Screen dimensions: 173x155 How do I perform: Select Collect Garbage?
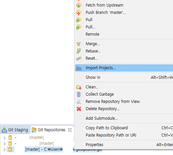(x=124, y=94)
